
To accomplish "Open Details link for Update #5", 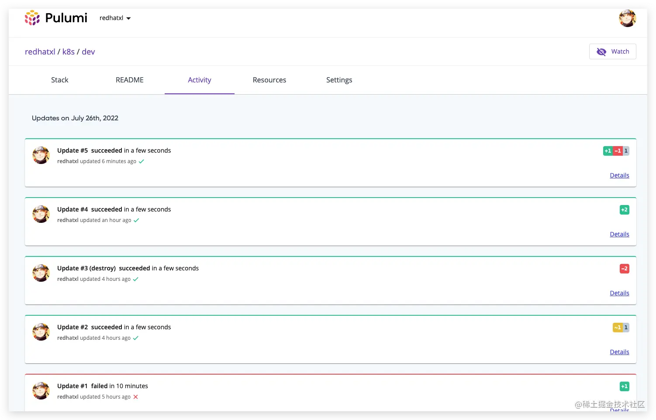I will pyautogui.click(x=619, y=175).
